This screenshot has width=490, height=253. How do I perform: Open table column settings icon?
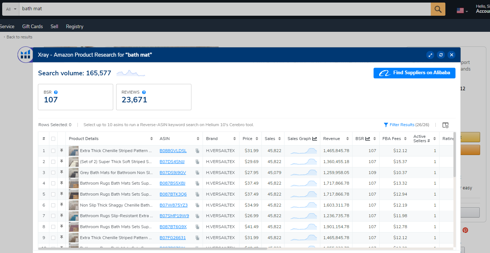(445, 125)
